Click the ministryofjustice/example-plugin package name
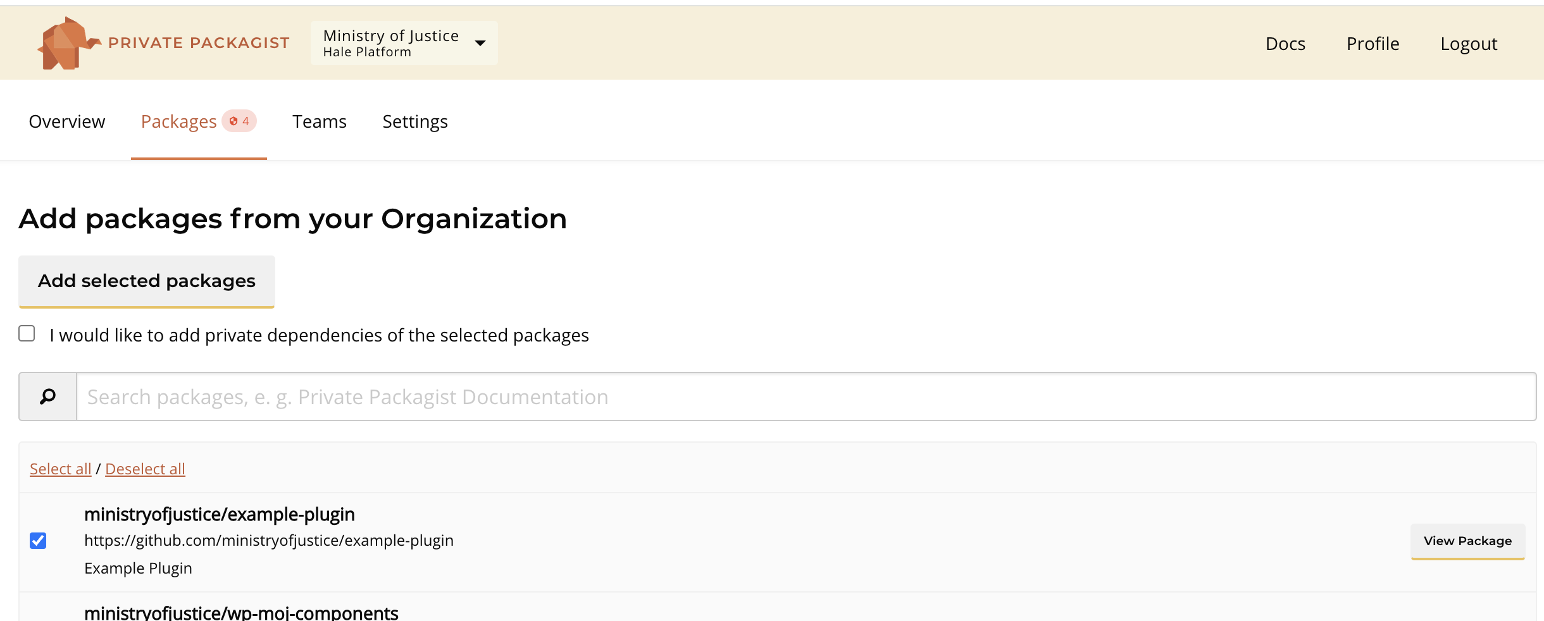The image size is (1544, 621). 220,514
